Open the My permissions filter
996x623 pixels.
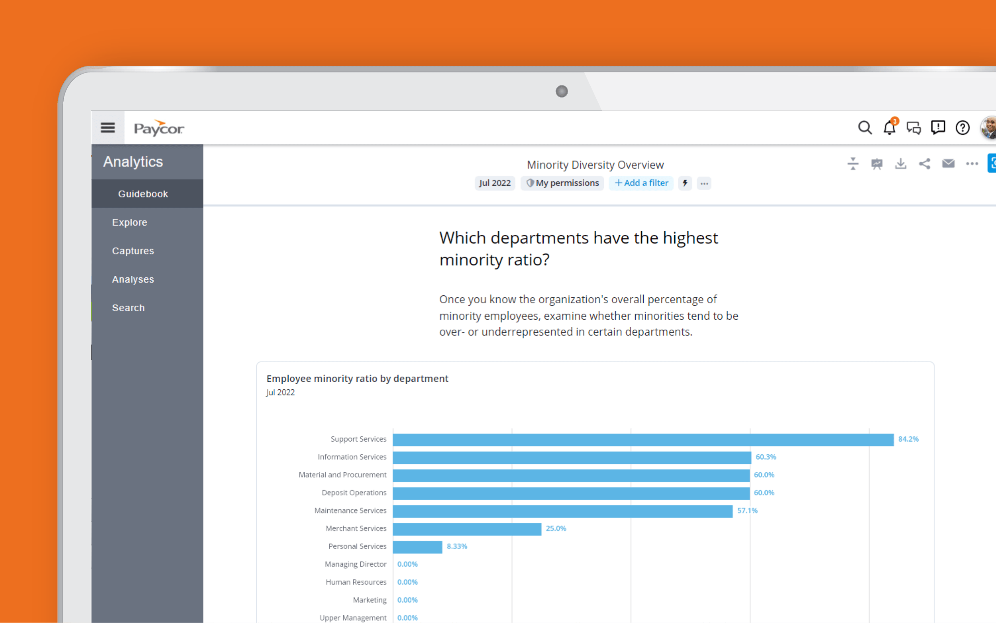[x=562, y=183]
